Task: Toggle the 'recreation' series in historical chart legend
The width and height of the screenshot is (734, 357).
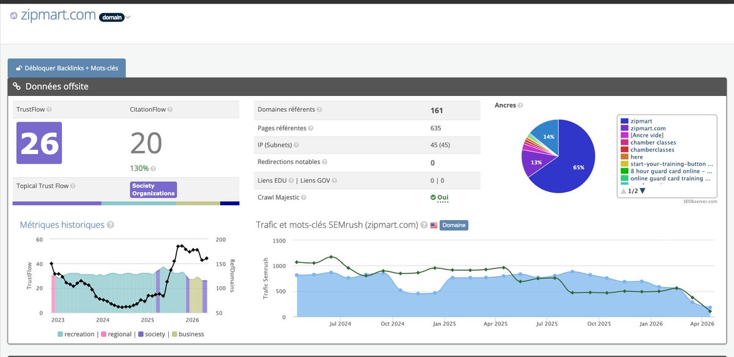Action: point(76,334)
